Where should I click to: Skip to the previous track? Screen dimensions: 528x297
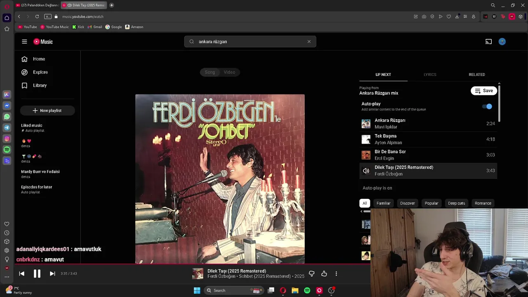[x=22, y=273]
